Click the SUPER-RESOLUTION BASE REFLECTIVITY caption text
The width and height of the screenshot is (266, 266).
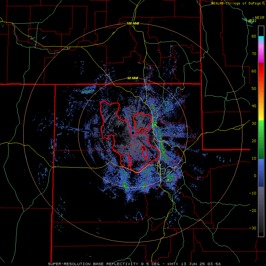(93, 264)
